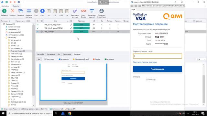Image resolution: width=207 pixels, height=116 pixels.
Task: Click tree panel scroll-down arrow
Action: click(x=33, y=106)
